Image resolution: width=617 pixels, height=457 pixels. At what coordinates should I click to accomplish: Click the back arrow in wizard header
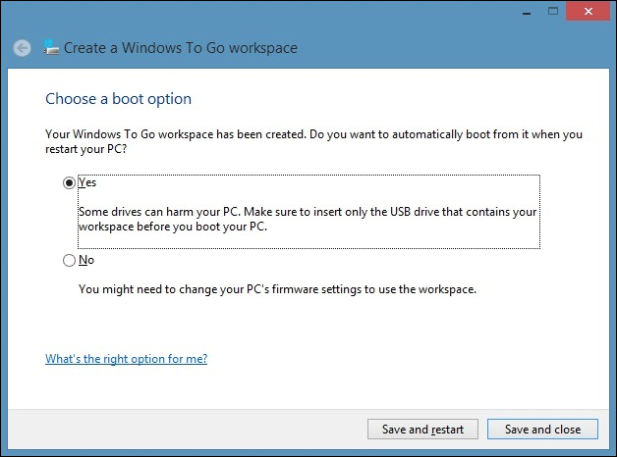[22, 47]
